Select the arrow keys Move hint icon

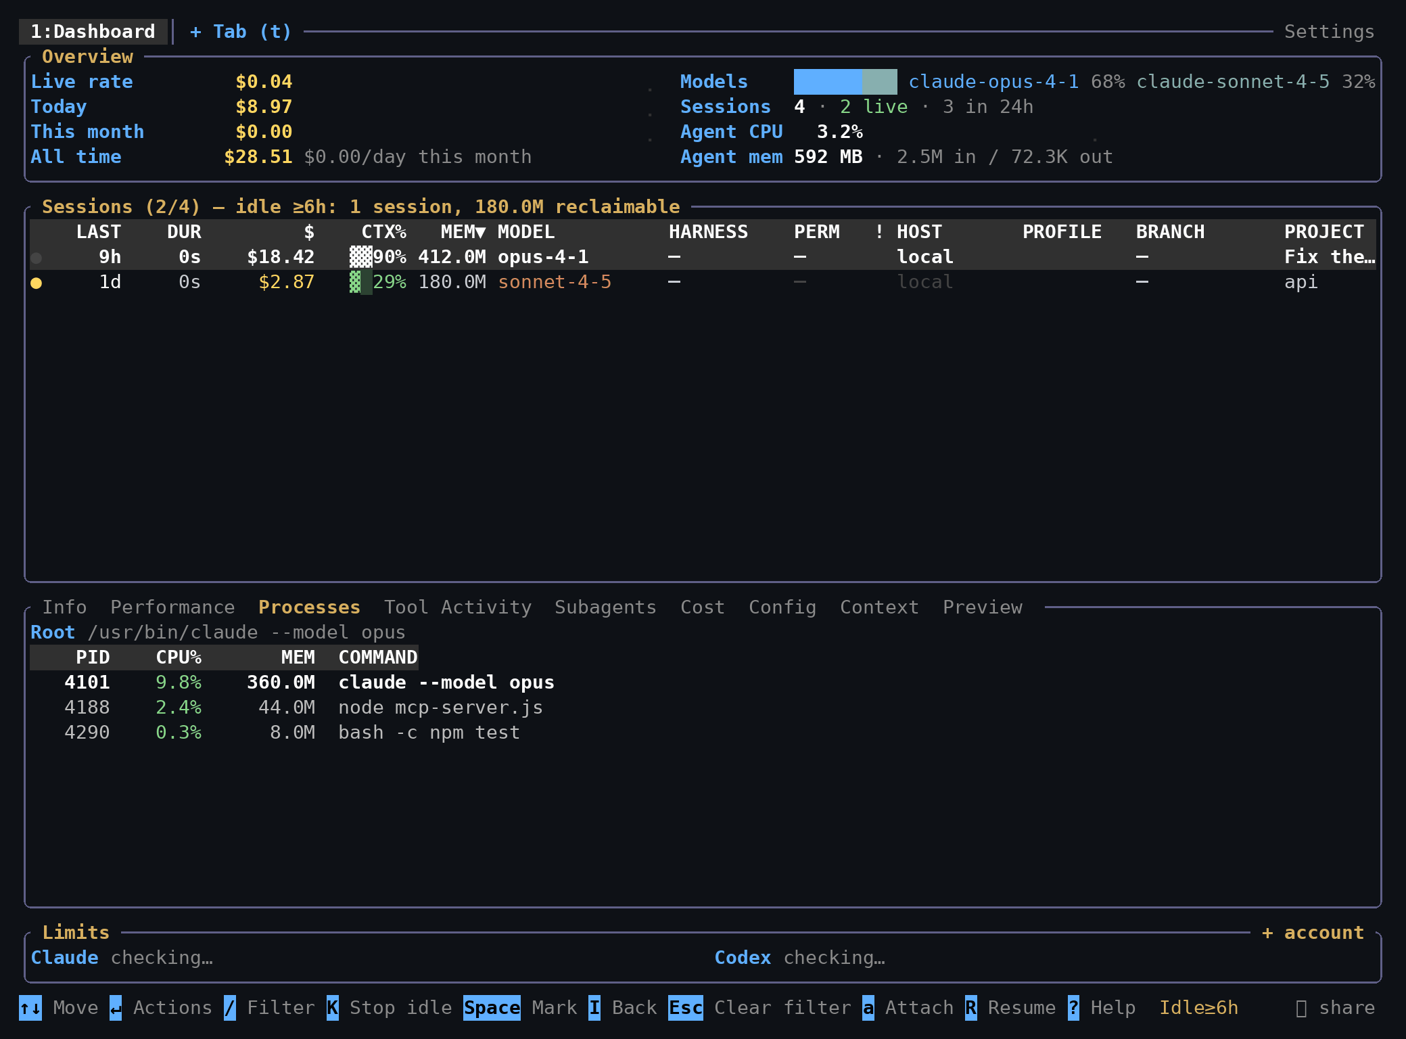point(30,1008)
